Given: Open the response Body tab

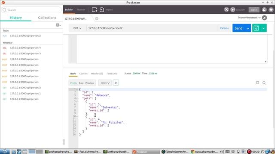Looking at the screenshot, I should (73, 74).
